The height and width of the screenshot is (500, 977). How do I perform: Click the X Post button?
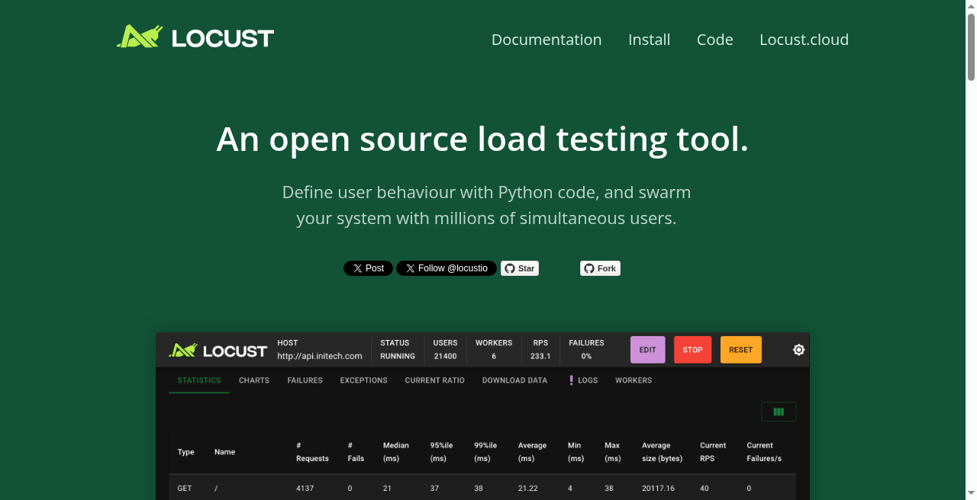[x=368, y=268]
